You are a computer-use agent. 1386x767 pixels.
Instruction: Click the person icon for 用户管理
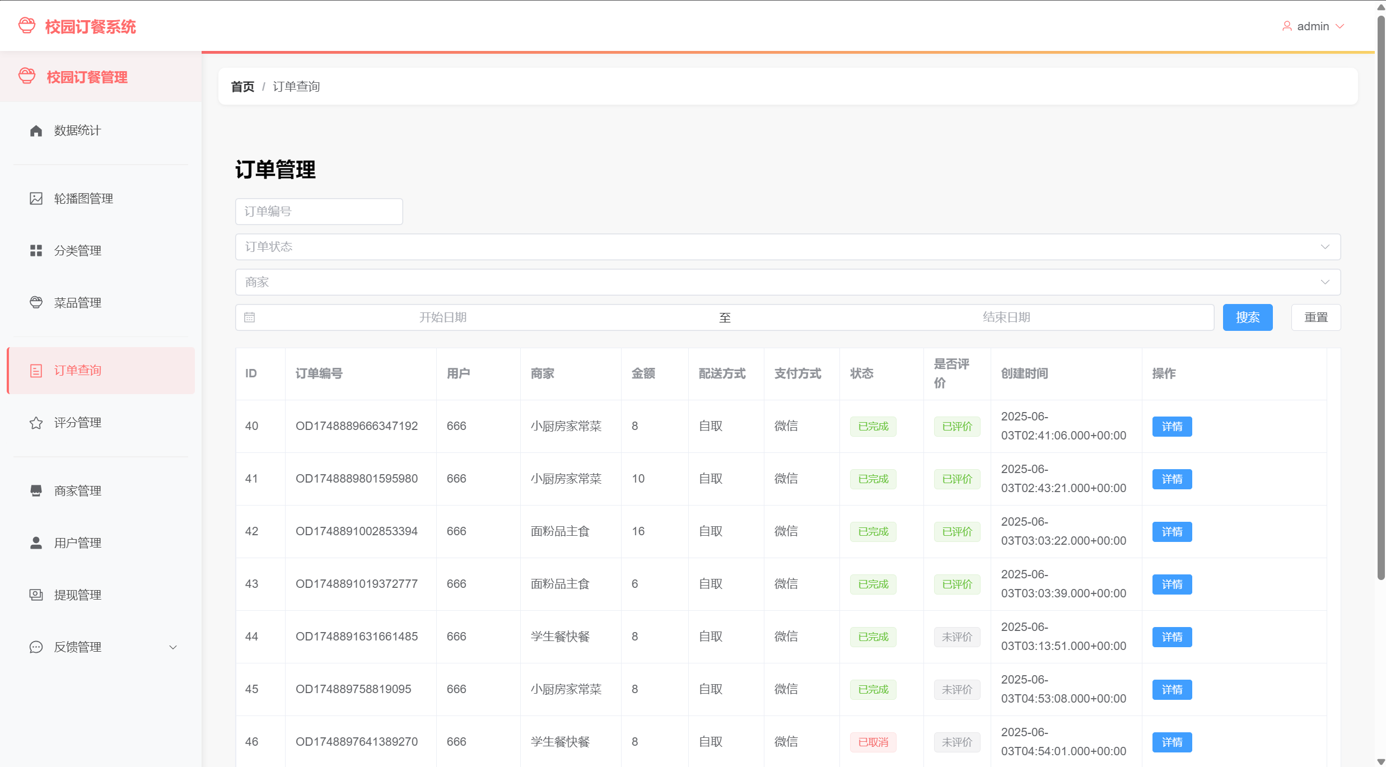(x=36, y=543)
